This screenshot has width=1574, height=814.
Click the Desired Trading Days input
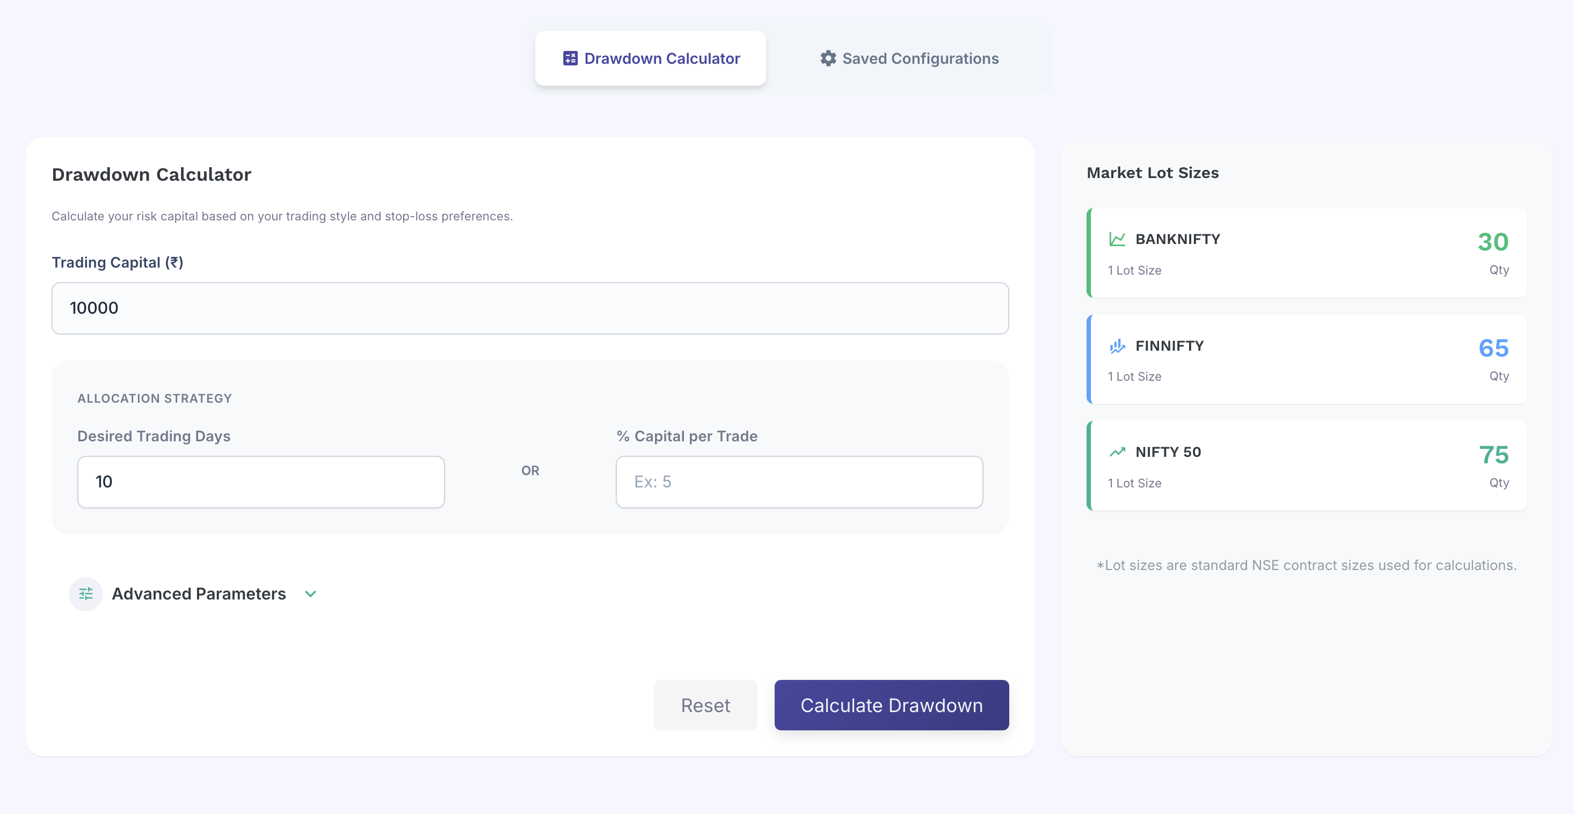(261, 482)
